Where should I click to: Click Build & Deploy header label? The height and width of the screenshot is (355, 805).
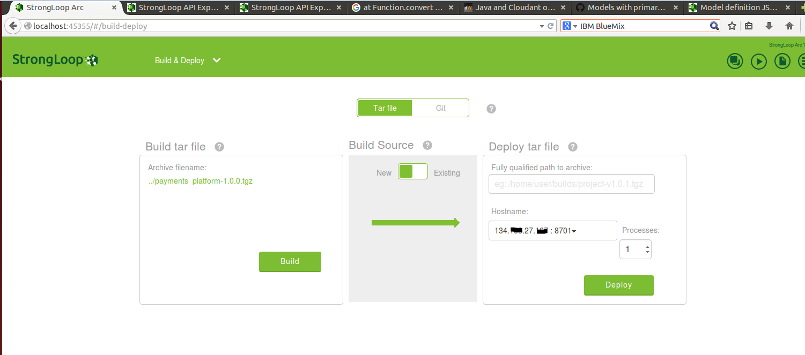coord(180,61)
